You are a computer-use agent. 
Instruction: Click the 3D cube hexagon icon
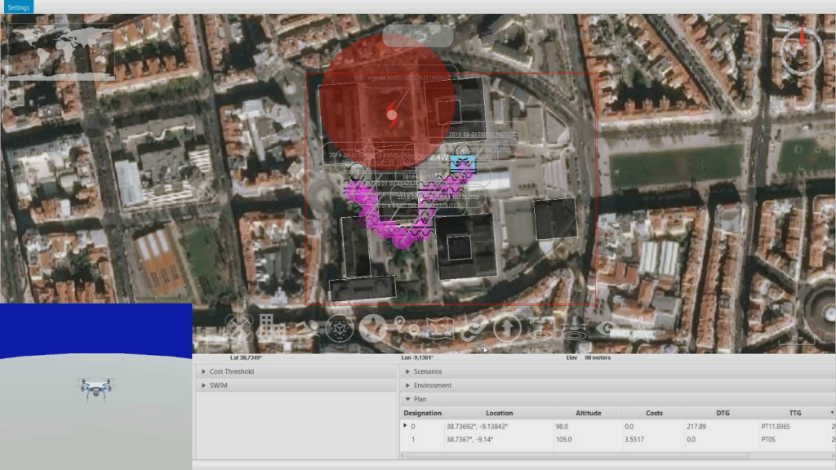(339, 328)
